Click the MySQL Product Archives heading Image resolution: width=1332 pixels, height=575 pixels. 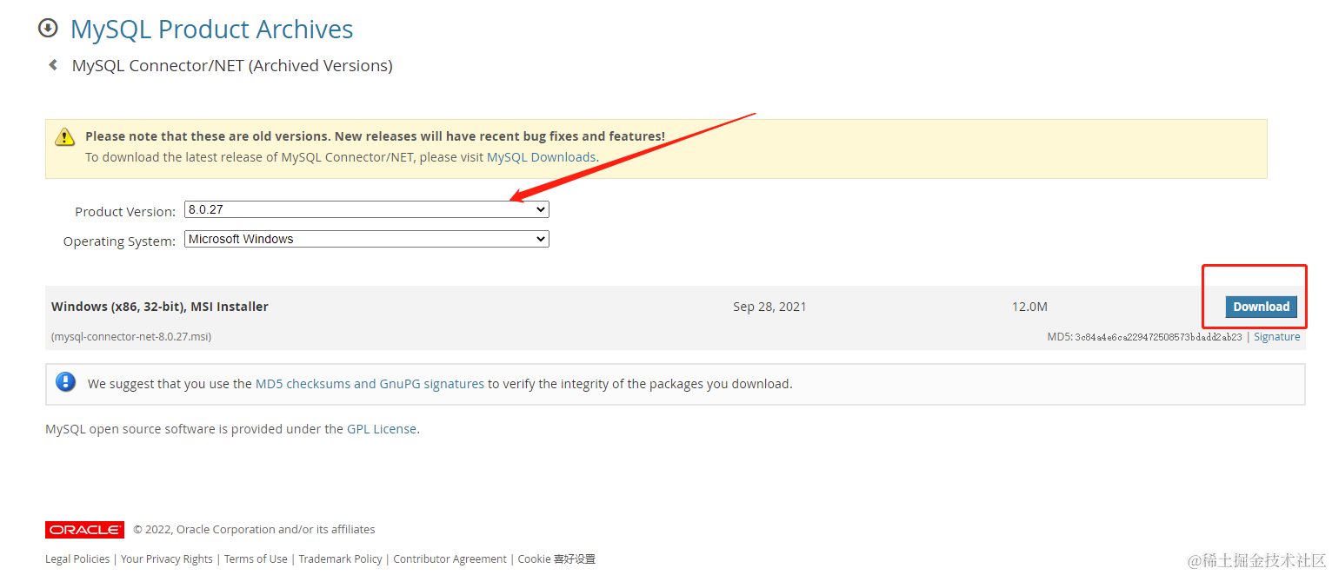coord(211,29)
